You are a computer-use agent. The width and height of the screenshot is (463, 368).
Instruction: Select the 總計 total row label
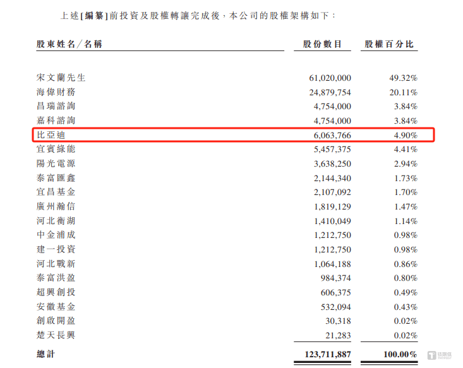click(45, 354)
